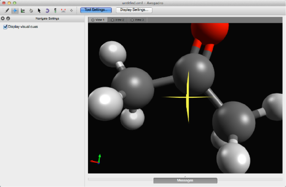
Task: Choose the Manipulate hand tool
Action: [x=31, y=10]
